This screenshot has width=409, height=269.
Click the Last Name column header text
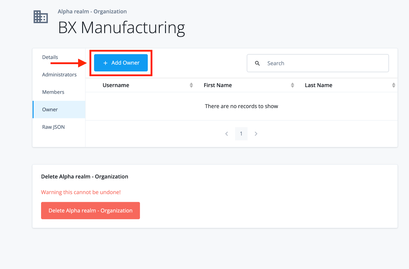coord(319,85)
